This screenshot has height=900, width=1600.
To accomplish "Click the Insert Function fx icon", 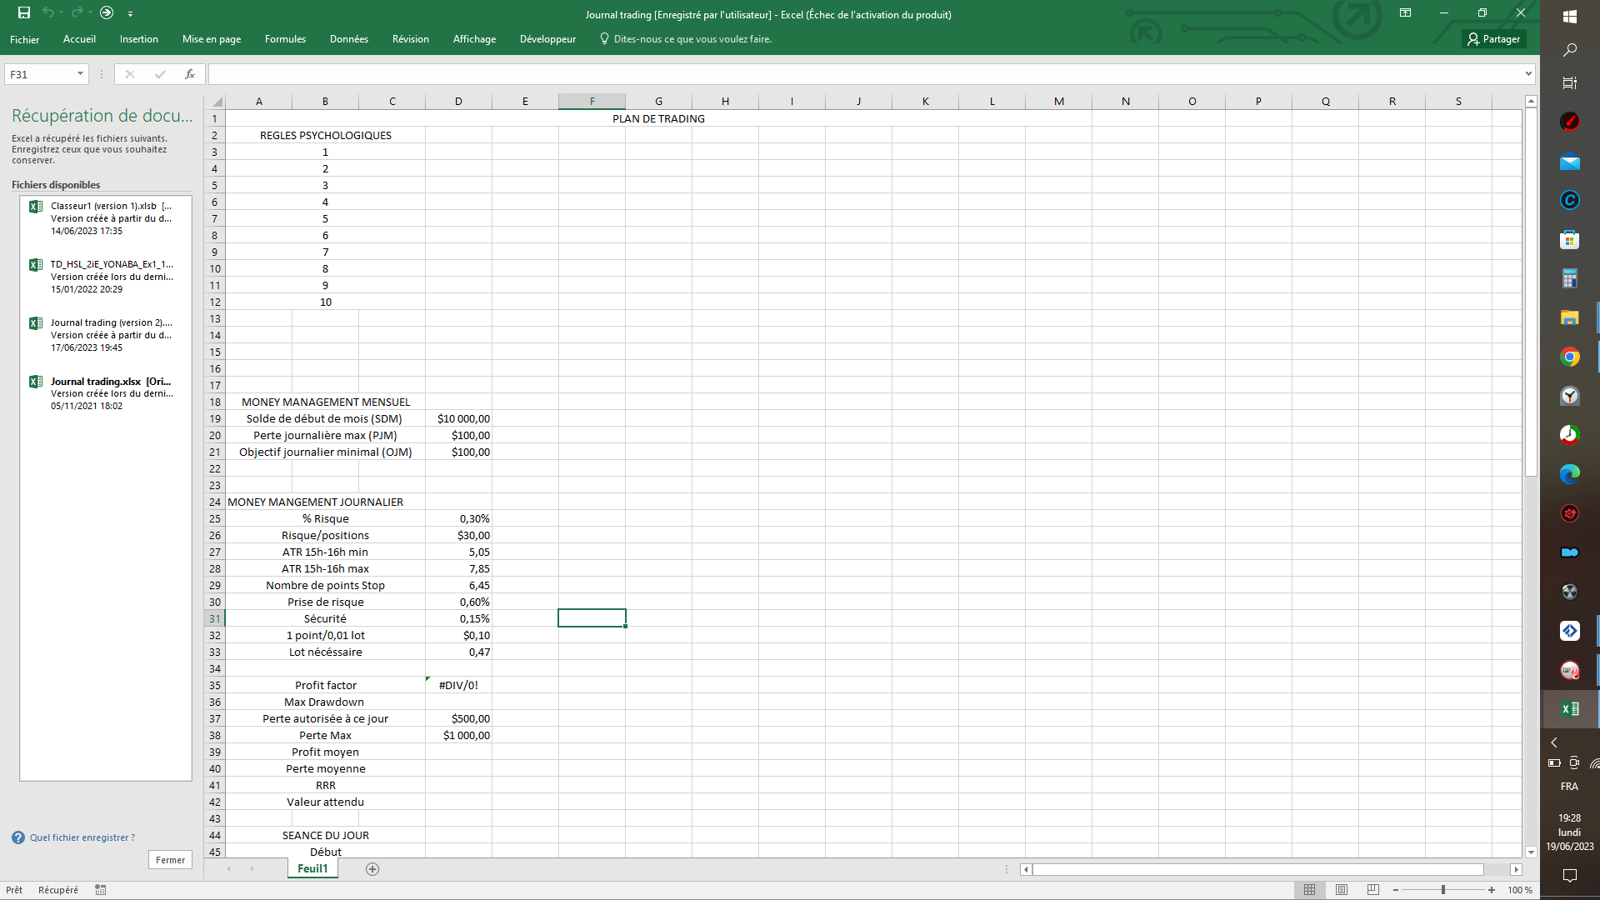I will pyautogui.click(x=190, y=74).
